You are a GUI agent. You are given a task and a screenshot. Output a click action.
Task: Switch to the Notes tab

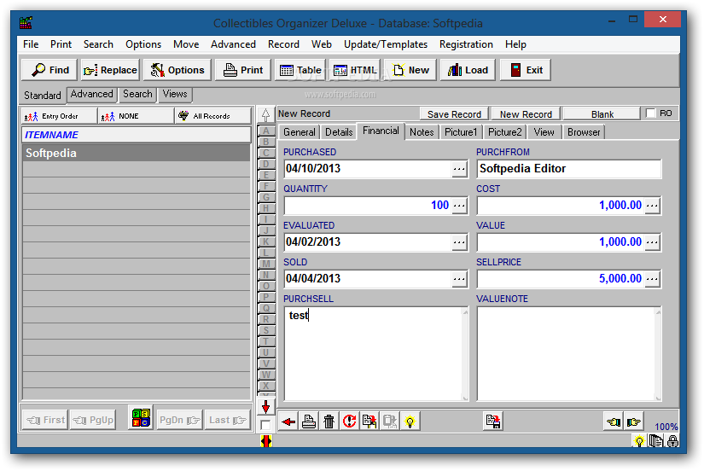[422, 132]
